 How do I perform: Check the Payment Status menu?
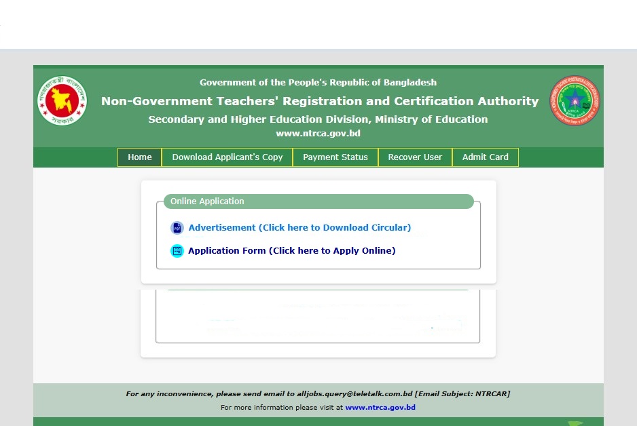click(335, 157)
